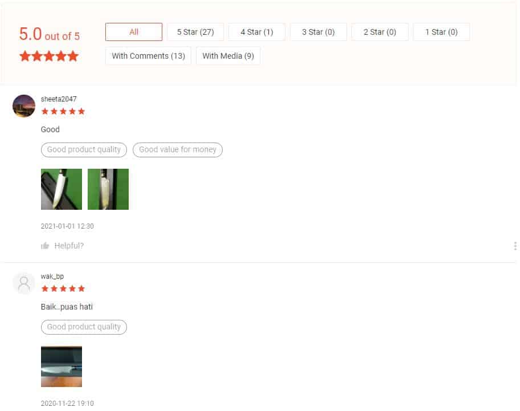Click the username sheeta2047
520x411 pixels.
point(59,99)
